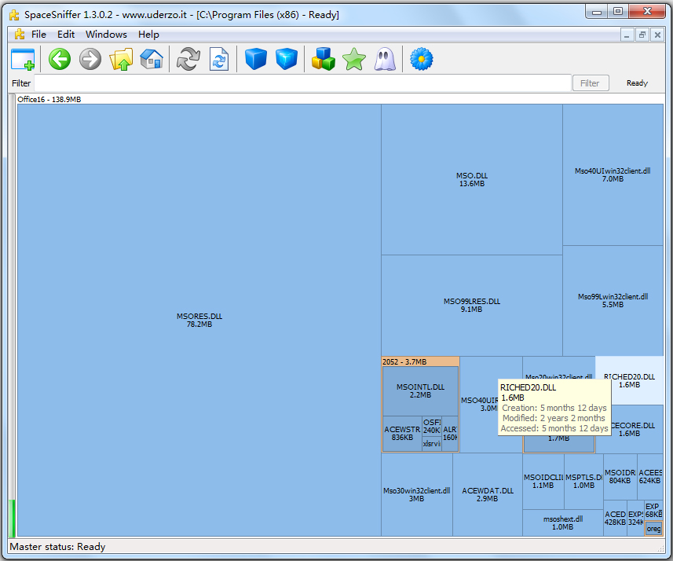673x561 pixels.
Task: Select the MSORES.DLL block in treemap
Action: (199, 320)
